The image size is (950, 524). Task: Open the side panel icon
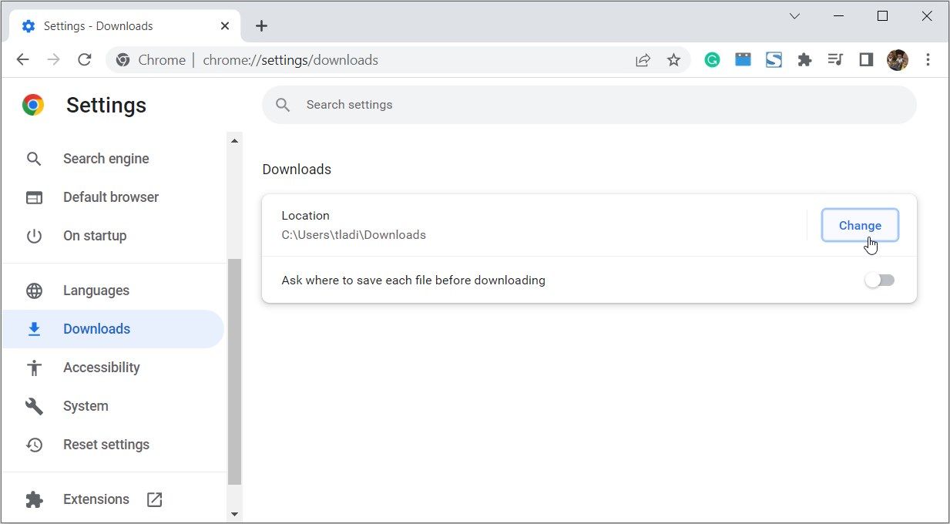coord(865,59)
